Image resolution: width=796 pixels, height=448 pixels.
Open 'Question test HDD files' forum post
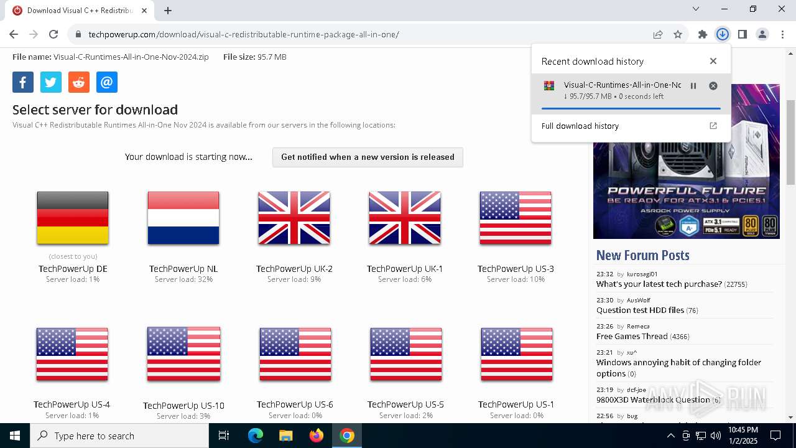[640, 310]
